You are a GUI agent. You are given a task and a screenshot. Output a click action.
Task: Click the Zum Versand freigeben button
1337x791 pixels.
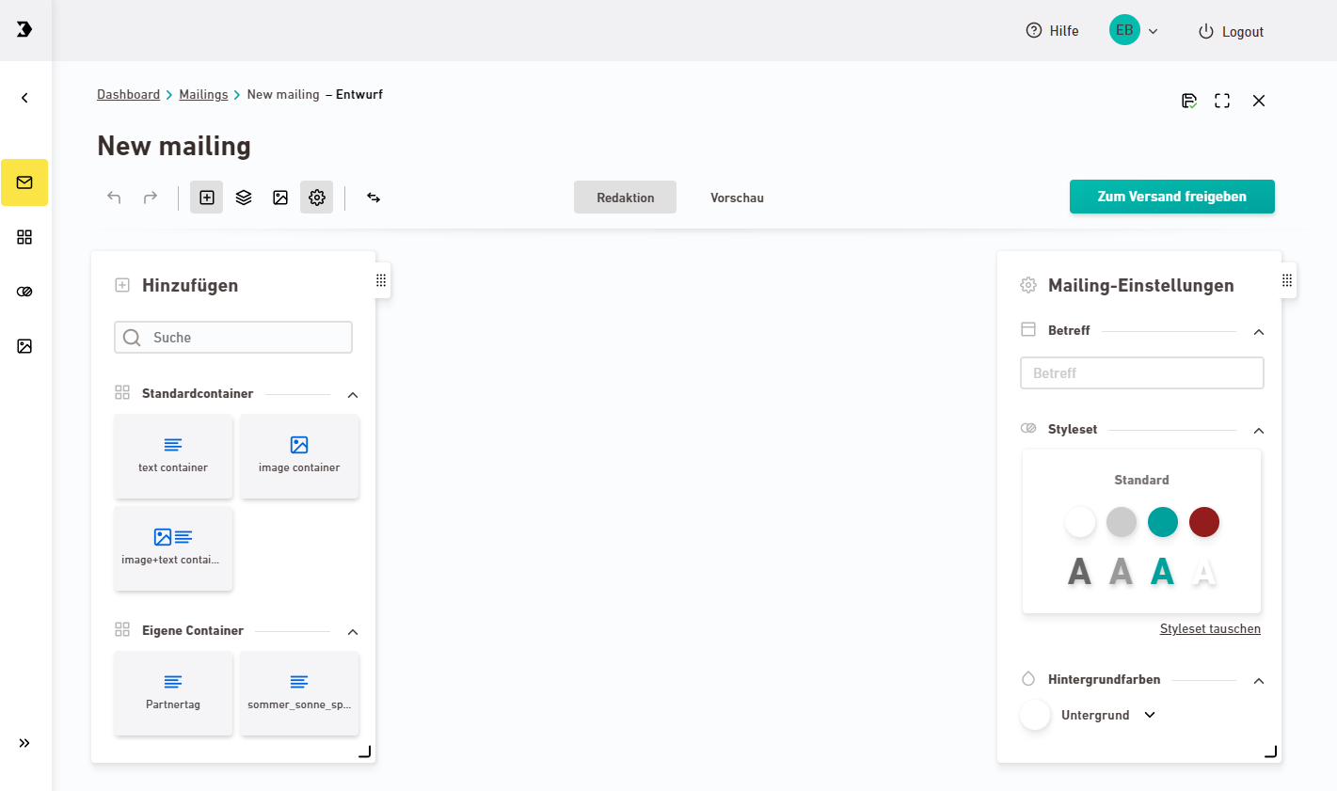[1171, 197]
